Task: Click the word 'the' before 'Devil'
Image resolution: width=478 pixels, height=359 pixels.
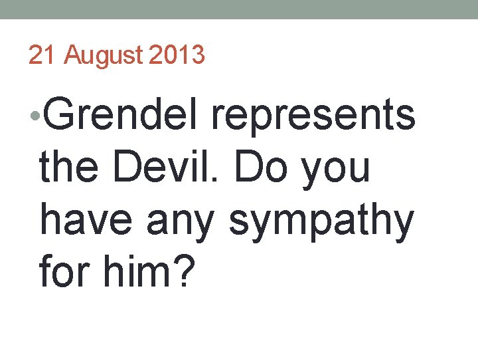Action: coord(68,166)
